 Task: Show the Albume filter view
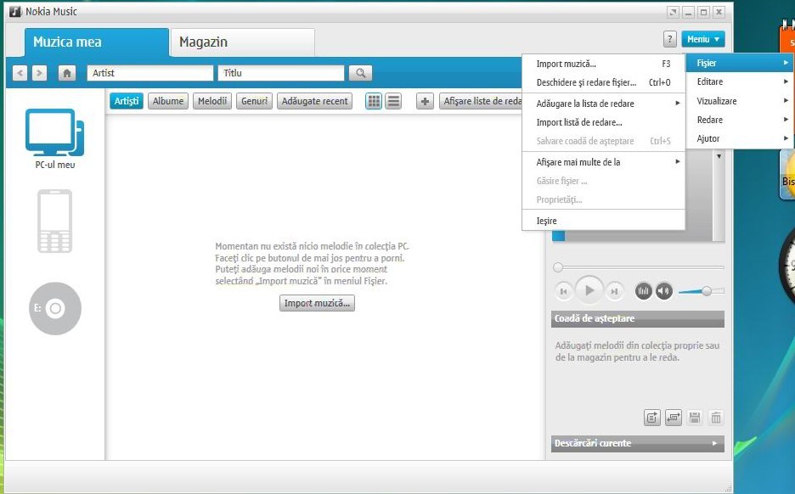[168, 101]
